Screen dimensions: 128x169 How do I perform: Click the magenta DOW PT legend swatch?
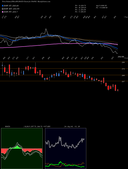pyautogui.click(x=3, y=12)
